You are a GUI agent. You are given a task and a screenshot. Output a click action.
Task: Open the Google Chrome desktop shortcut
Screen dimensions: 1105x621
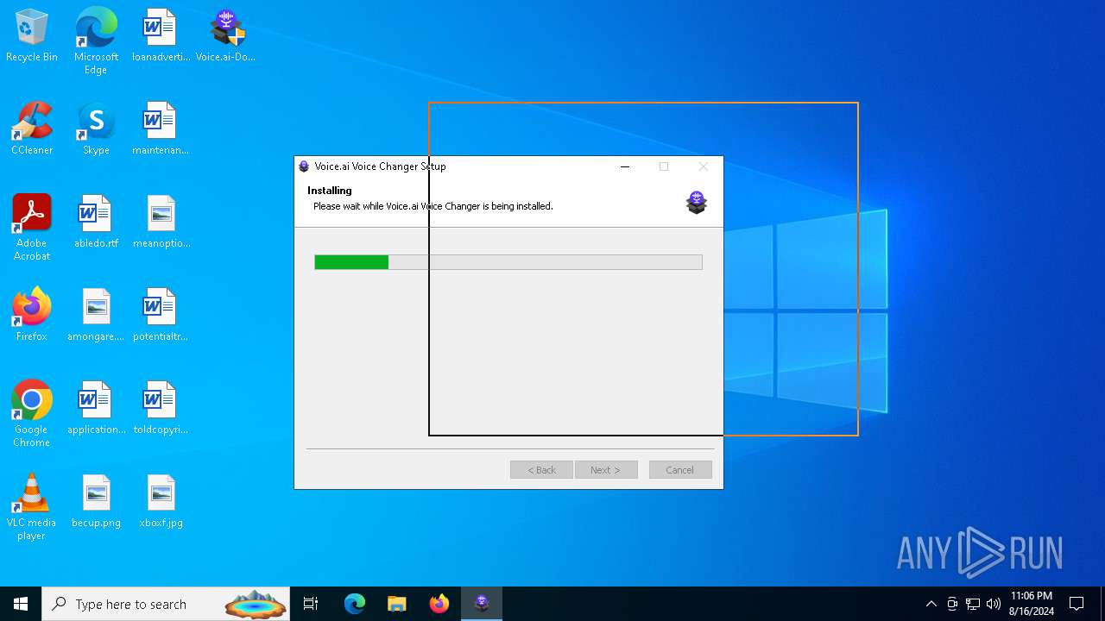[x=32, y=414]
